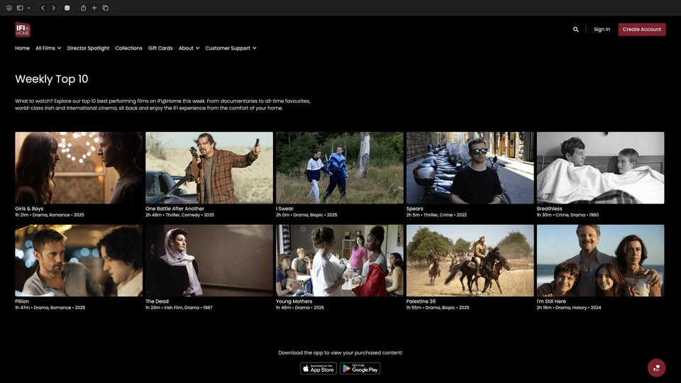Go to the Home menu item
The image size is (681, 383).
point(23,48)
